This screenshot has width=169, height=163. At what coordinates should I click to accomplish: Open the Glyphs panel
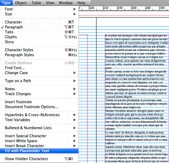(x=11, y=37)
